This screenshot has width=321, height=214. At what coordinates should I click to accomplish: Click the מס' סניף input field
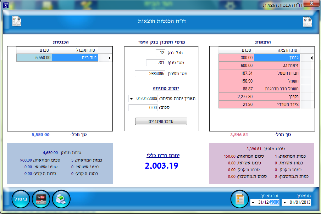click(156, 63)
